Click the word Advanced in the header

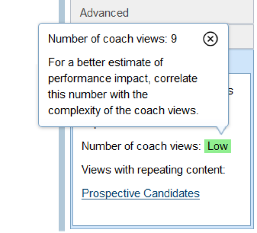click(x=104, y=13)
